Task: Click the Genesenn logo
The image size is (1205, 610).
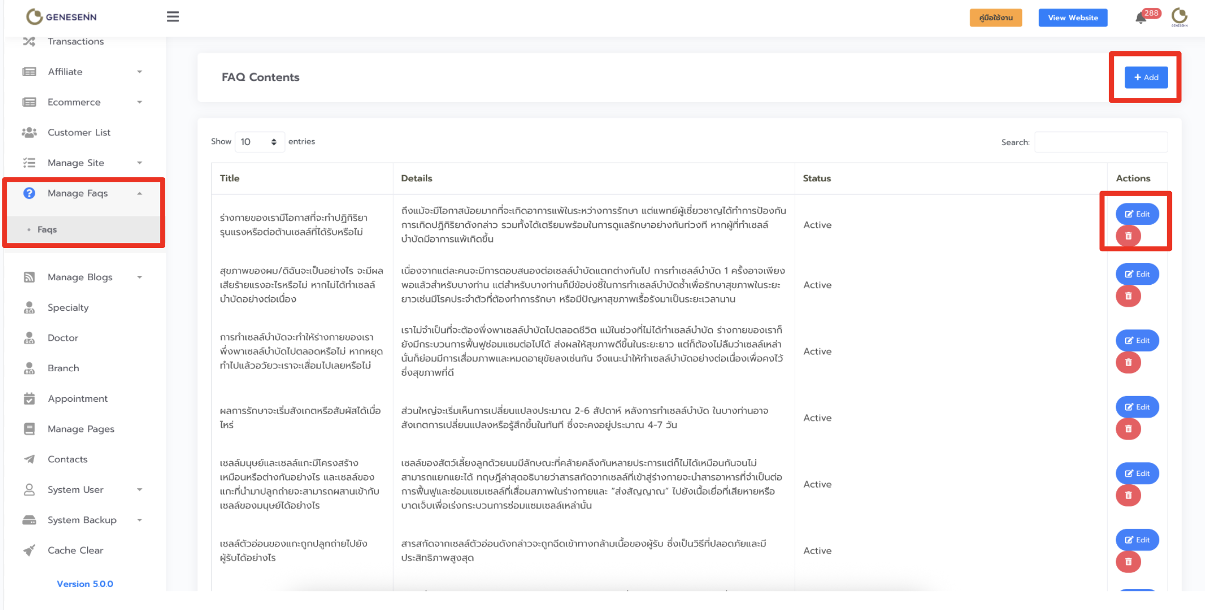Action: (x=62, y=17)
